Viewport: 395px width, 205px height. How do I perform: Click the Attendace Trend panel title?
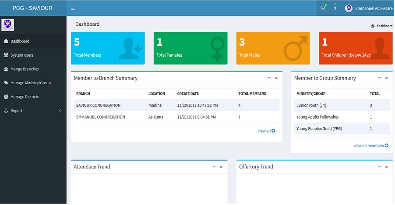[x=92, y=167]
